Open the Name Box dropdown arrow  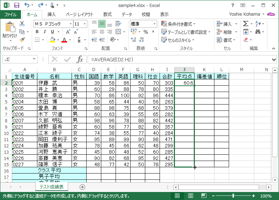34,59
